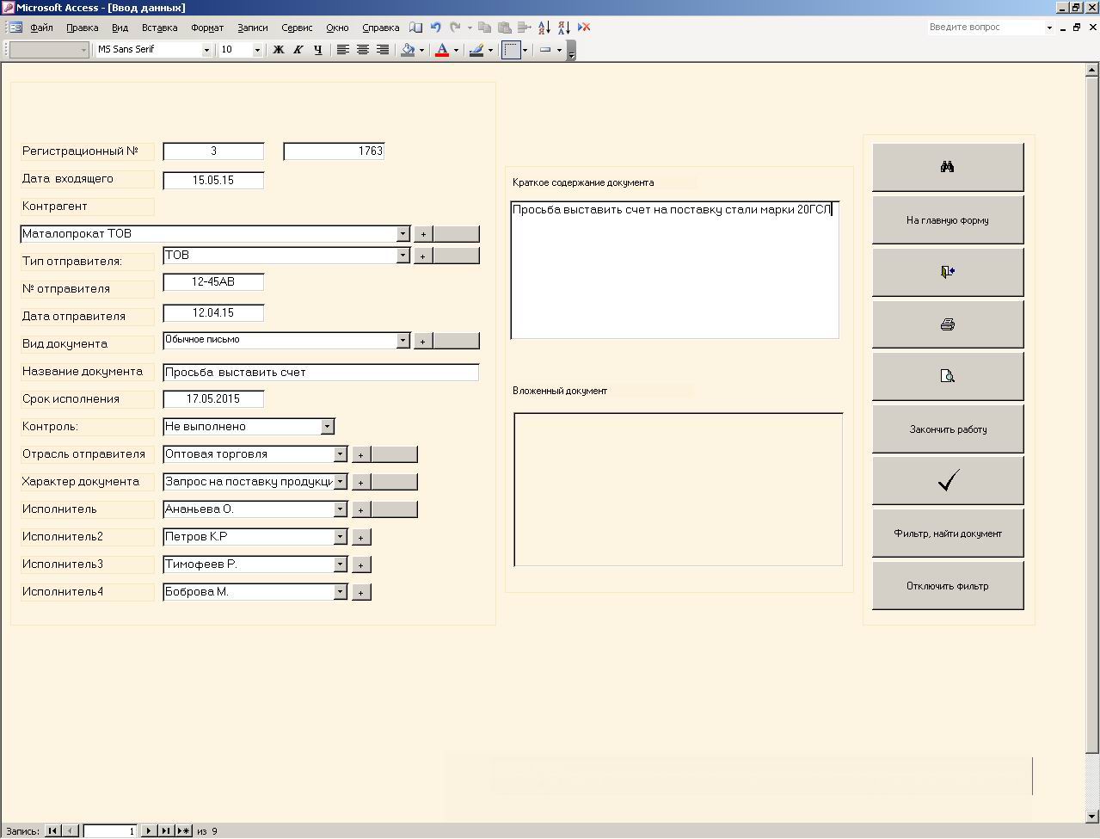Align text right
Viewport: 1100px width, 839px height.
coord(383,50)
